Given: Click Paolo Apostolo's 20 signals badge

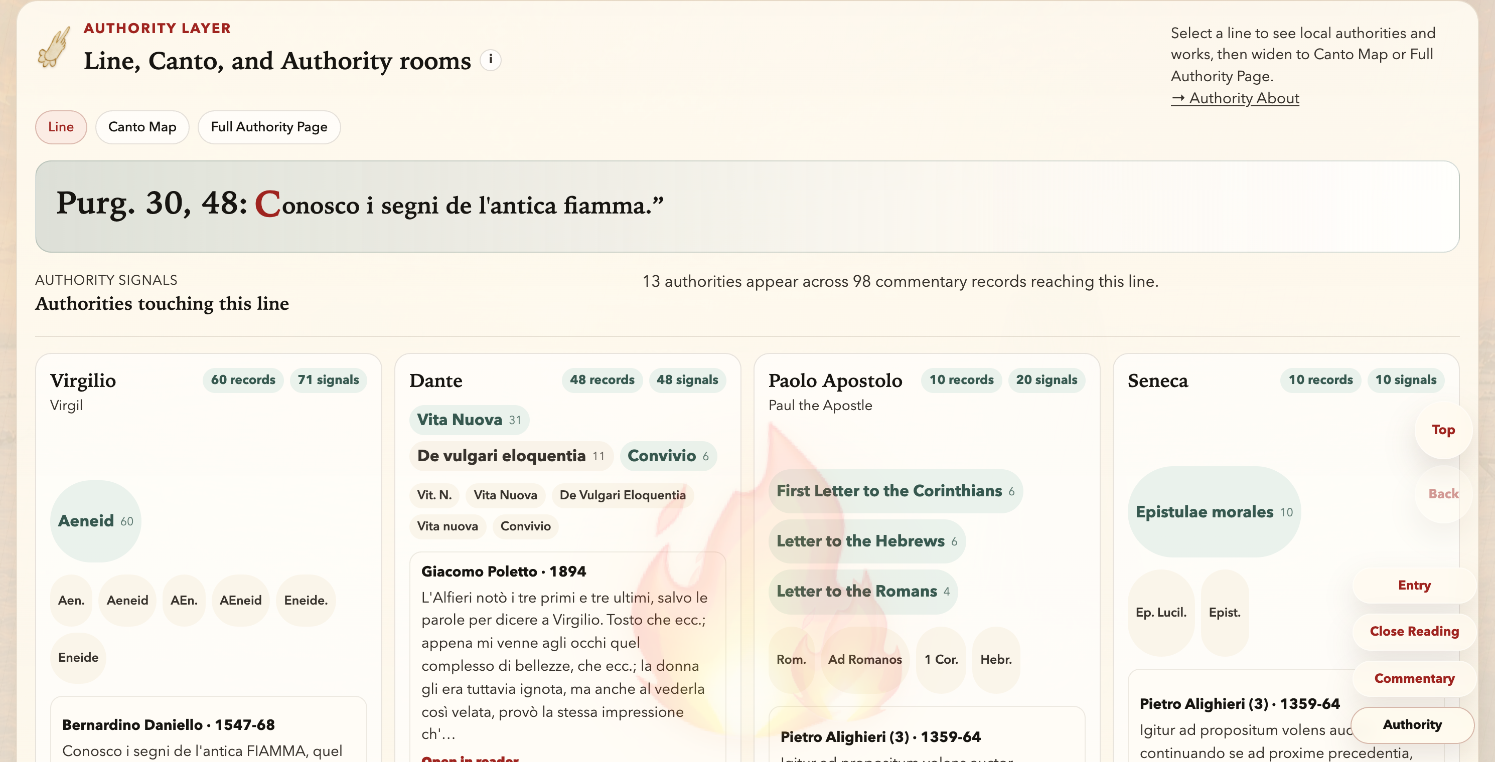Looking at the screenshot, I should [x=1046, y=380].
